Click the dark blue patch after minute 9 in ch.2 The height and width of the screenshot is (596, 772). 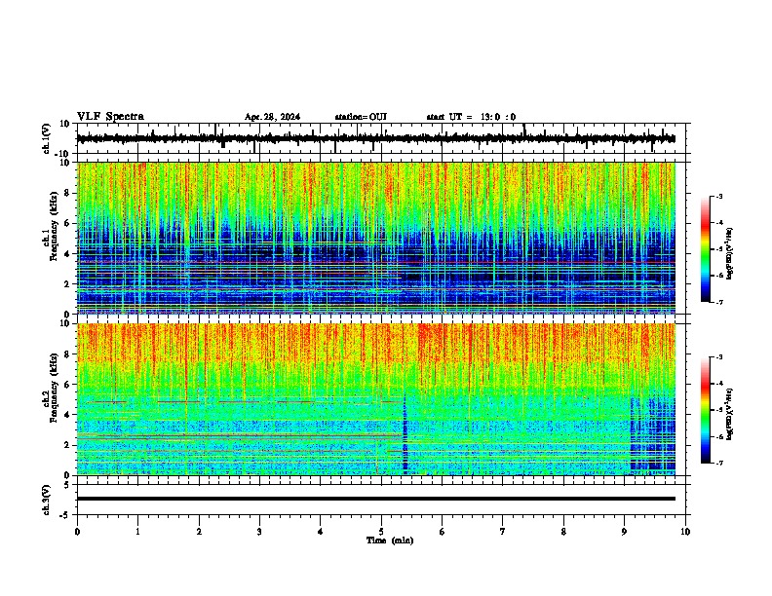(x=653, y=435)
